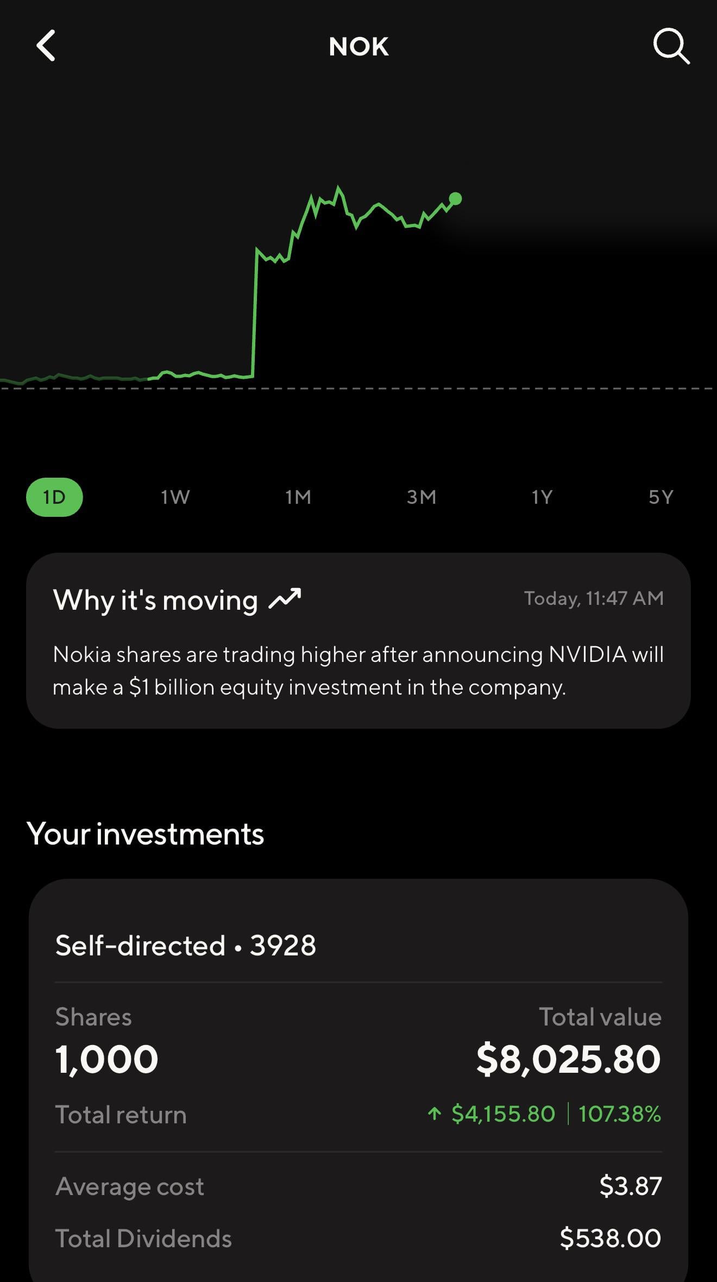Click the $538.00 Total Dividends amount
Screen dimensions: 717x1282
click(610, 1238)
